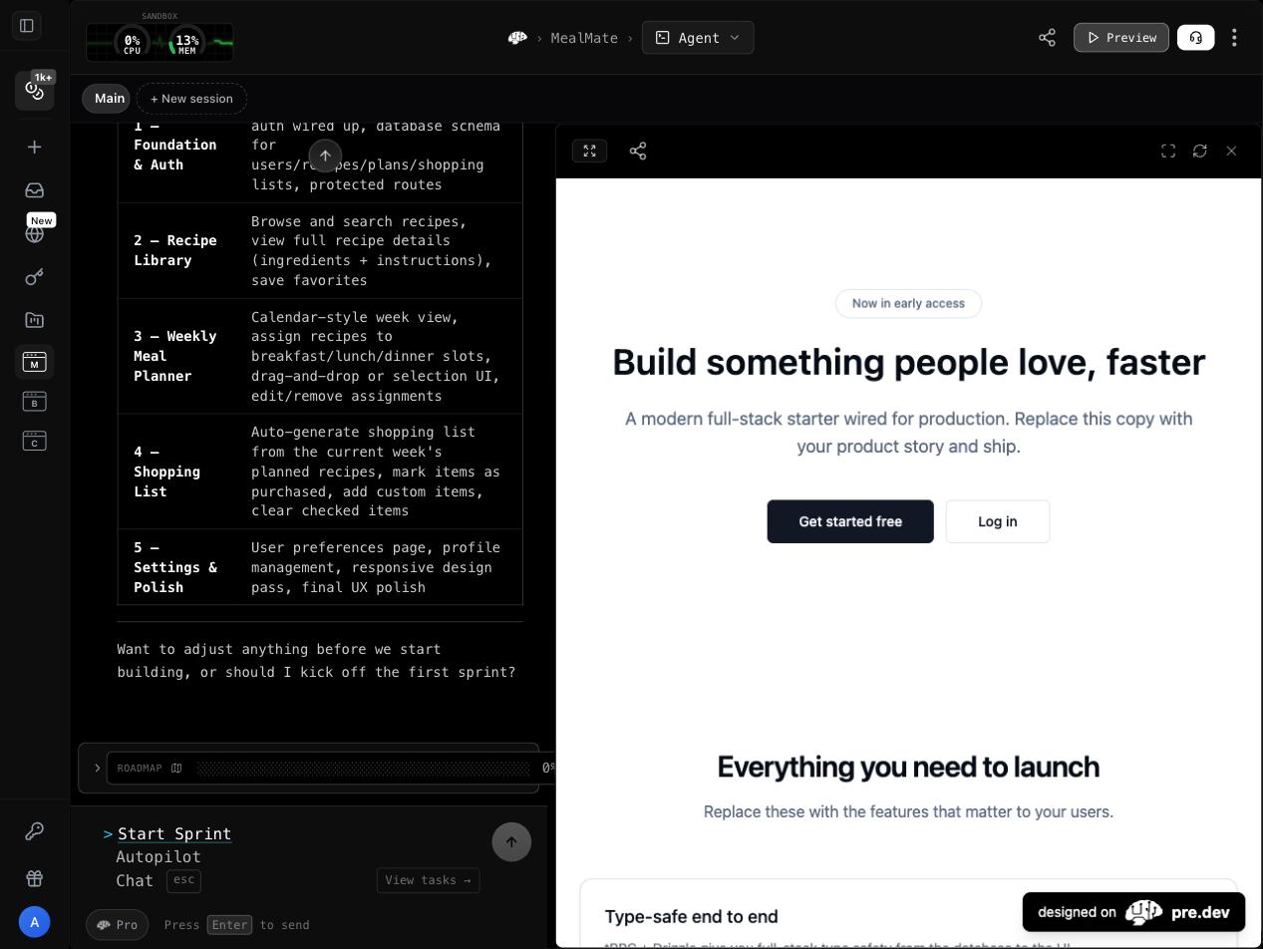Click the Log in button in preview
This screenshot has width=1263, height=949.
pos(998,522)
